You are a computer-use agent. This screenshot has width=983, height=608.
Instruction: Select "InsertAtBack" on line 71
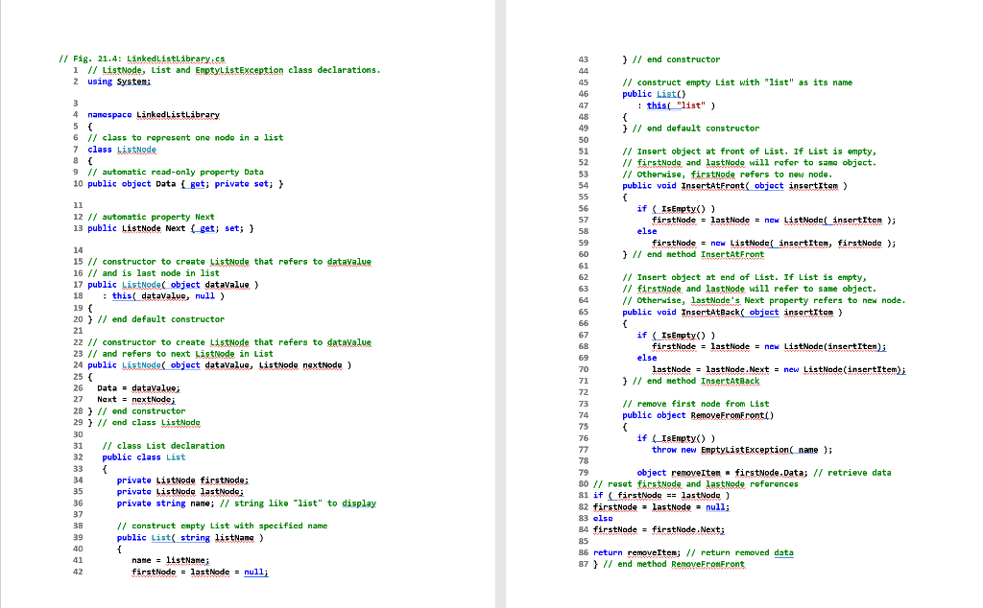pos(731,381)
